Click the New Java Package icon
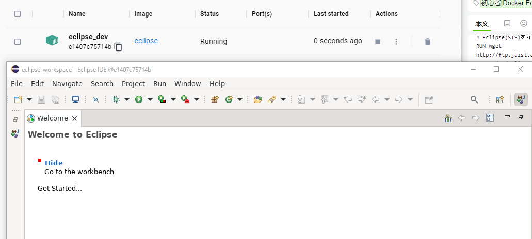Screen dimensions: 532x239 pyautogui.click(x=215, y=99)
